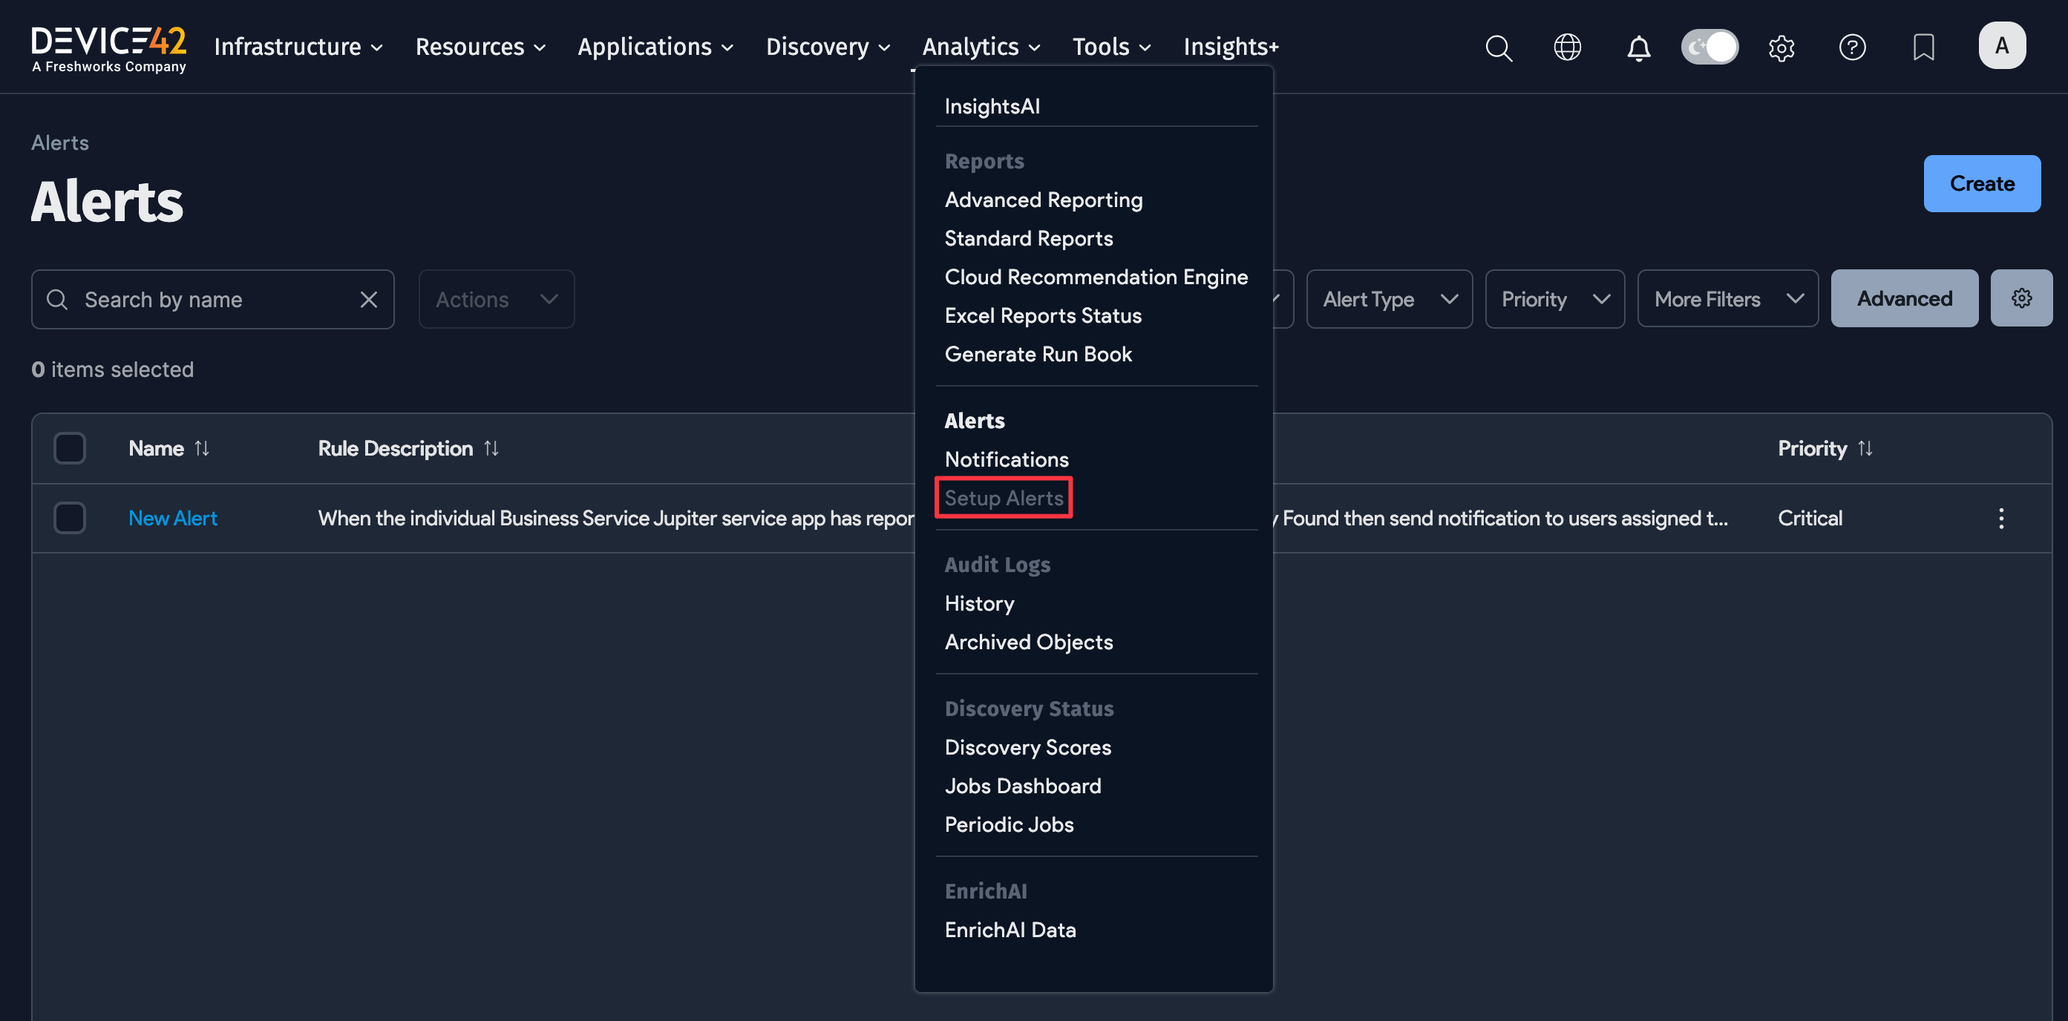Toggle dark mode in the top bar
Screen dimensions: 2068x1021
tap(1710, 47)
